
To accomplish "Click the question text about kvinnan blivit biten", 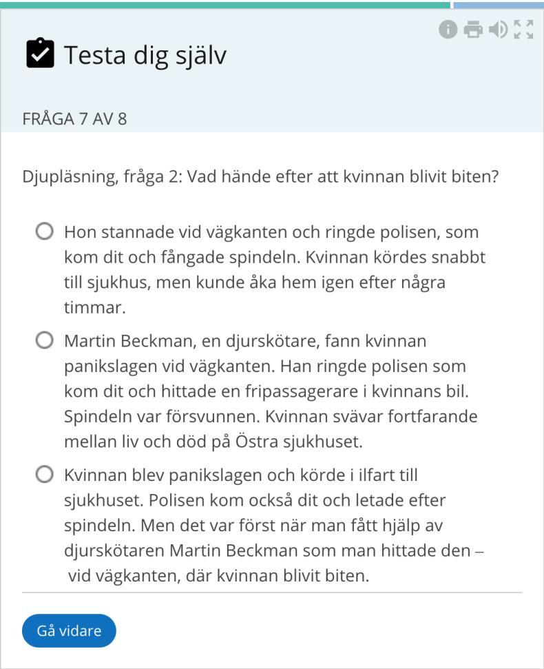I will coord(260,176).
